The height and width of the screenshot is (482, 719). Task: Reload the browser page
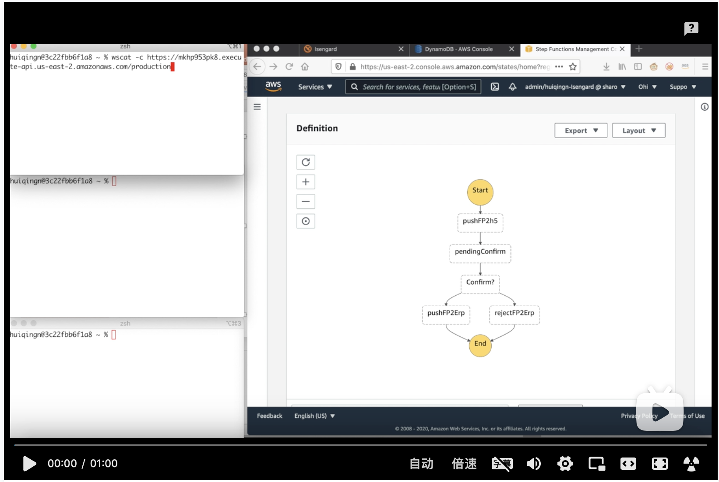289,66
